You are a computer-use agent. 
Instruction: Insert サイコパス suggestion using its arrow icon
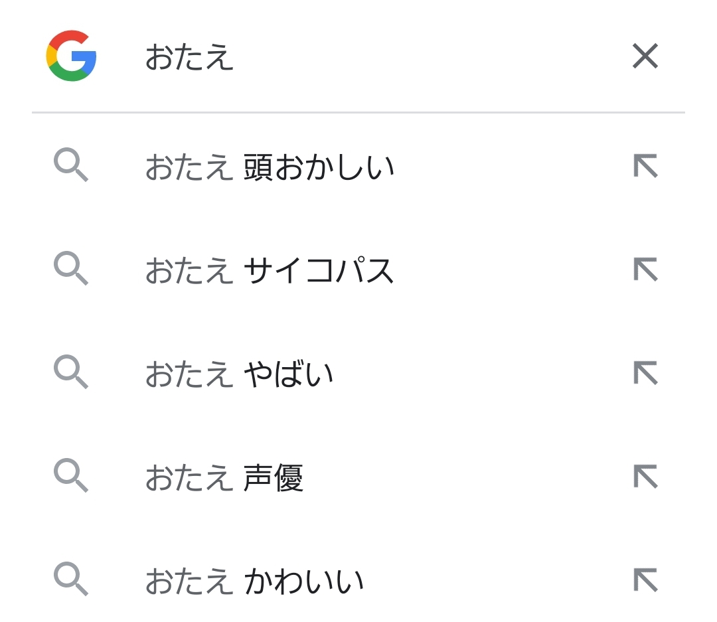click(645, 270)
